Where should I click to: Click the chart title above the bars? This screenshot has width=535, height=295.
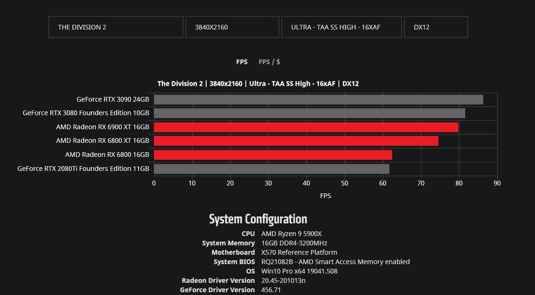pos(258,84)
